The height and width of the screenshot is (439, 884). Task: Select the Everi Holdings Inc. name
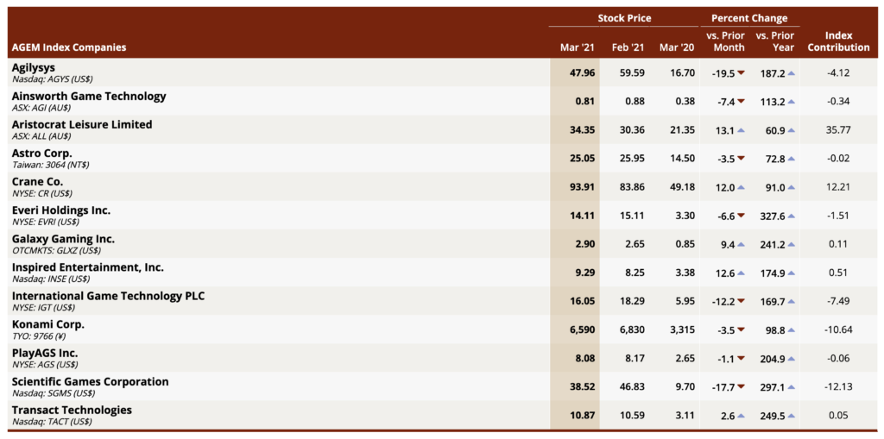pyautogui.click(x=61, y=210)
